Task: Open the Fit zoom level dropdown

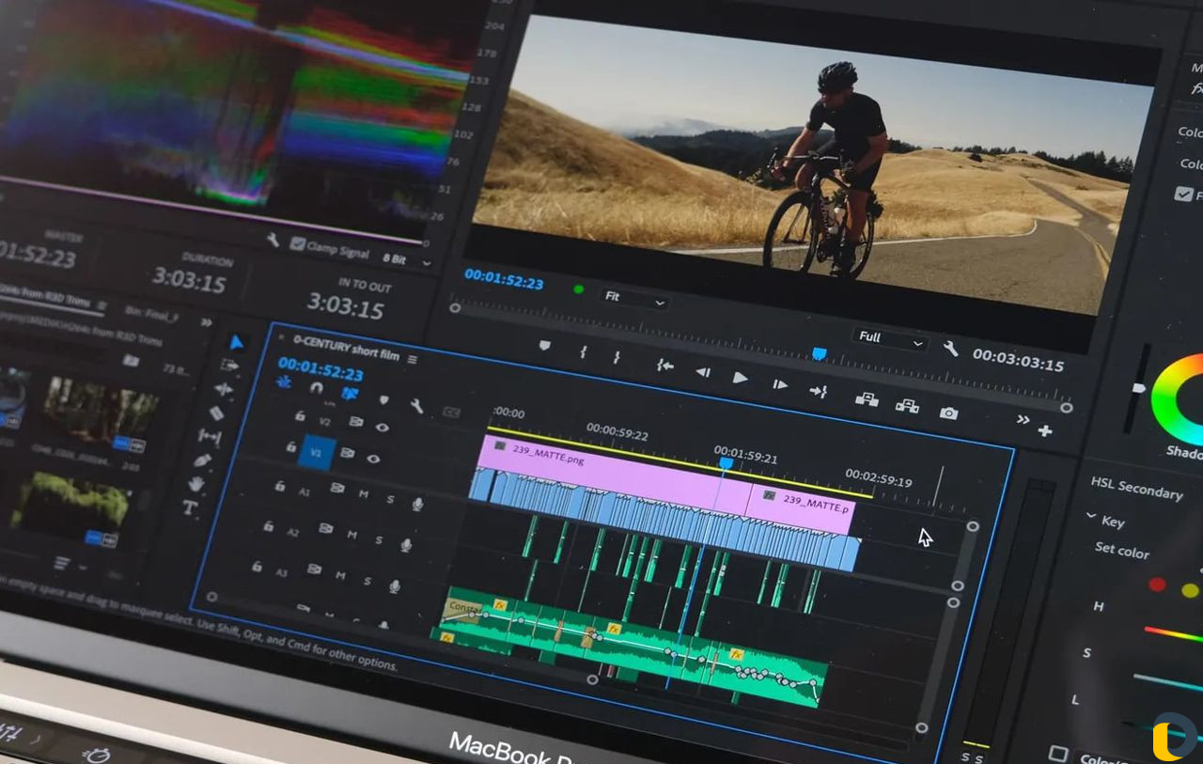Action: click(x=633, y=298)
